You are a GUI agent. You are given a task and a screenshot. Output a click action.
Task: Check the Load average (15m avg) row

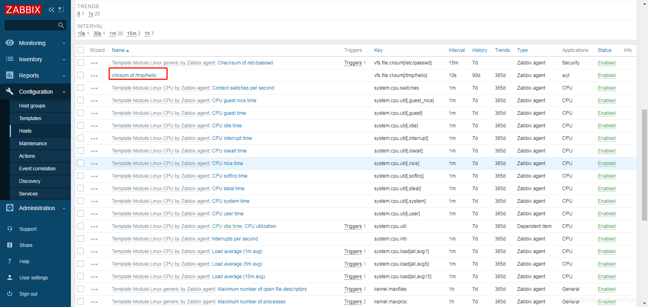point(81,276)
